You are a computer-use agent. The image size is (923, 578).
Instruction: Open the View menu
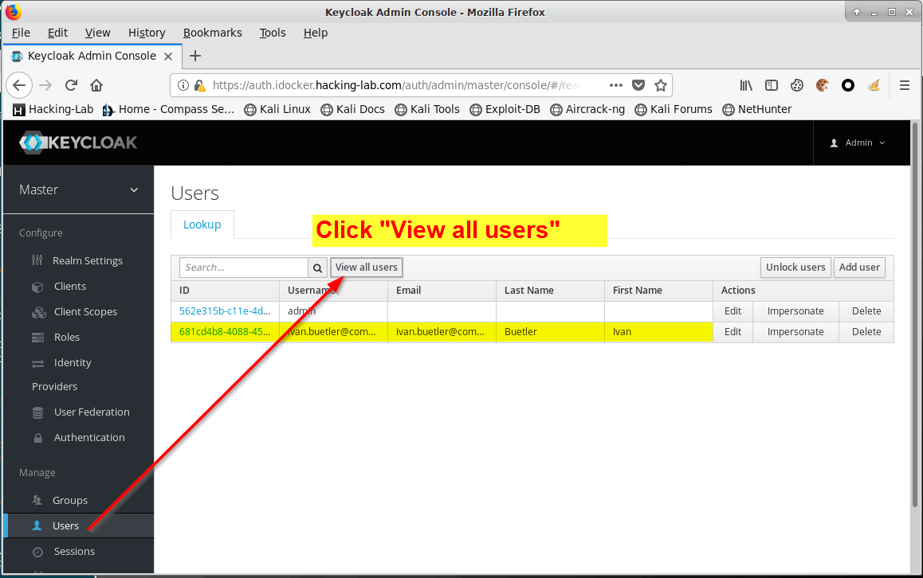click(98, 33)
